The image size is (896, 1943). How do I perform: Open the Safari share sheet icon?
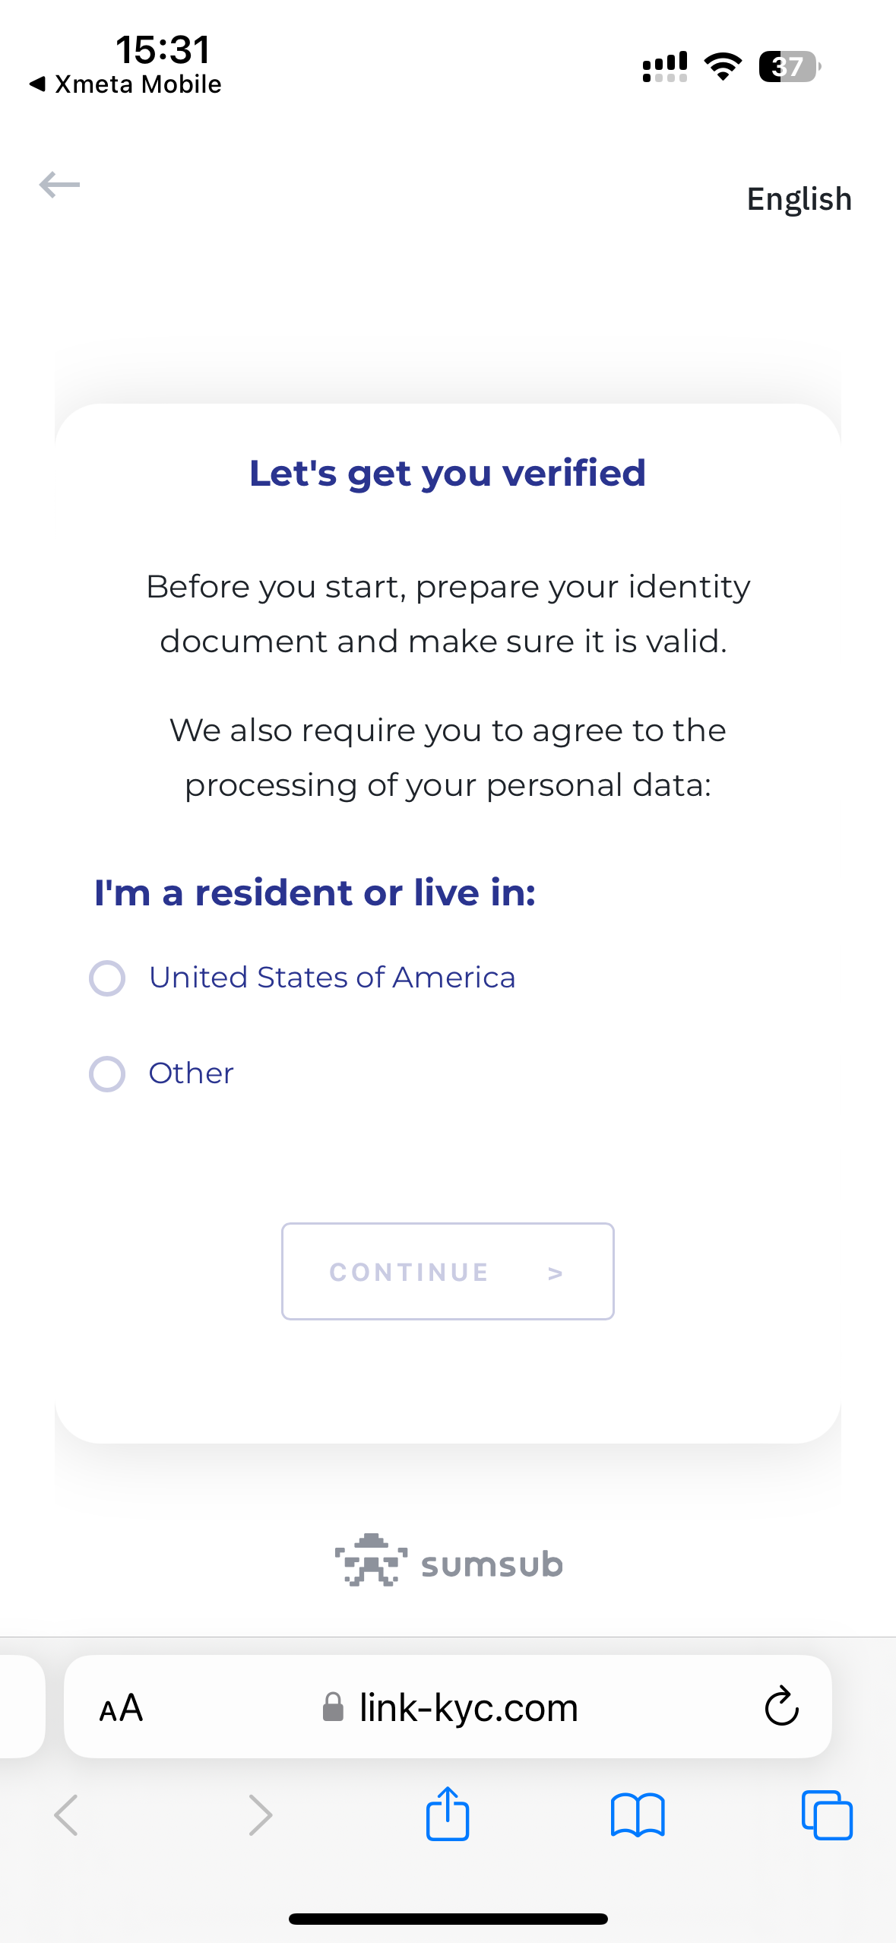pos(448,1814)
